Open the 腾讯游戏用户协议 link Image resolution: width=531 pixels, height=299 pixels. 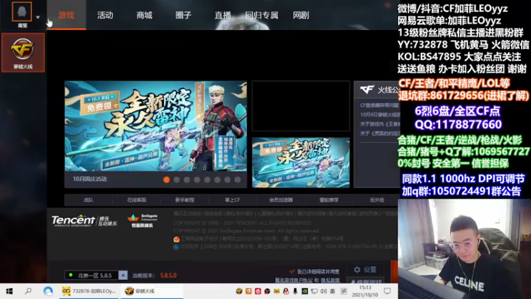pos(293,280)
